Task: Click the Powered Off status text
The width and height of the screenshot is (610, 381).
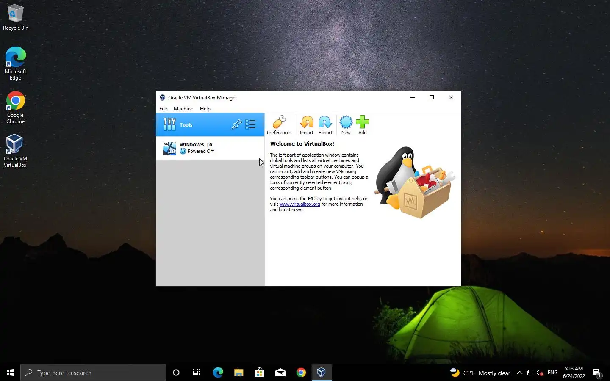Action: (x=201, y=151)
